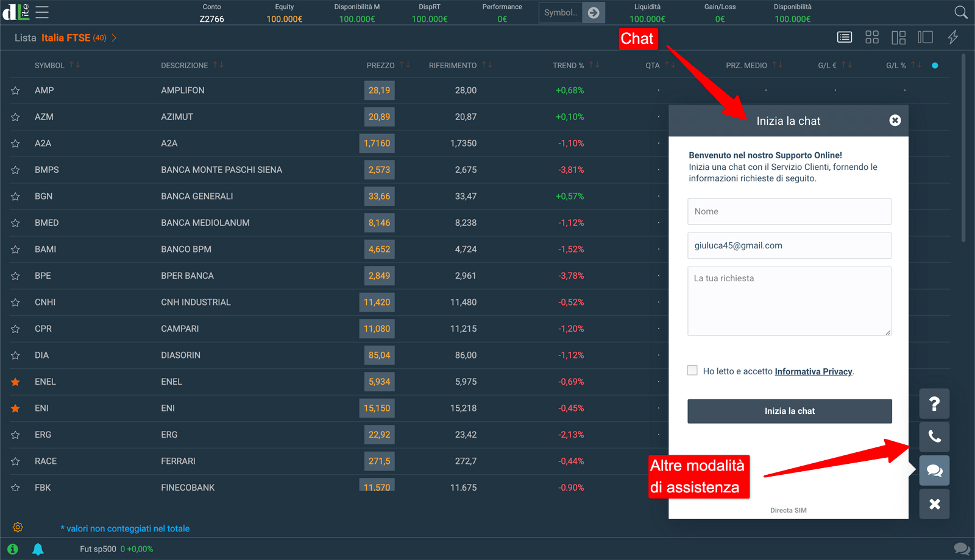975x560 pixels.
Task: Add AMP to favorites with star
Action: click(15, 91)
